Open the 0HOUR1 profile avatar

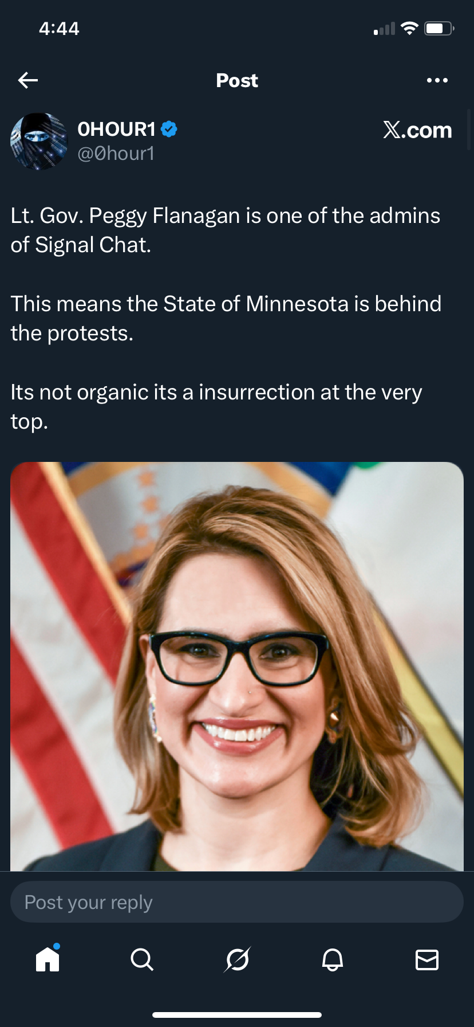pyautogui.click(x=39, y=142)
